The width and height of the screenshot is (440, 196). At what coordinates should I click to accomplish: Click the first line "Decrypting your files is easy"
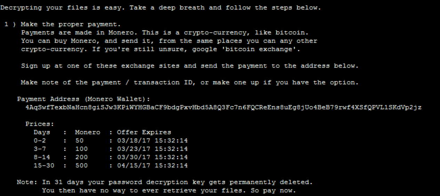[160, 8]
